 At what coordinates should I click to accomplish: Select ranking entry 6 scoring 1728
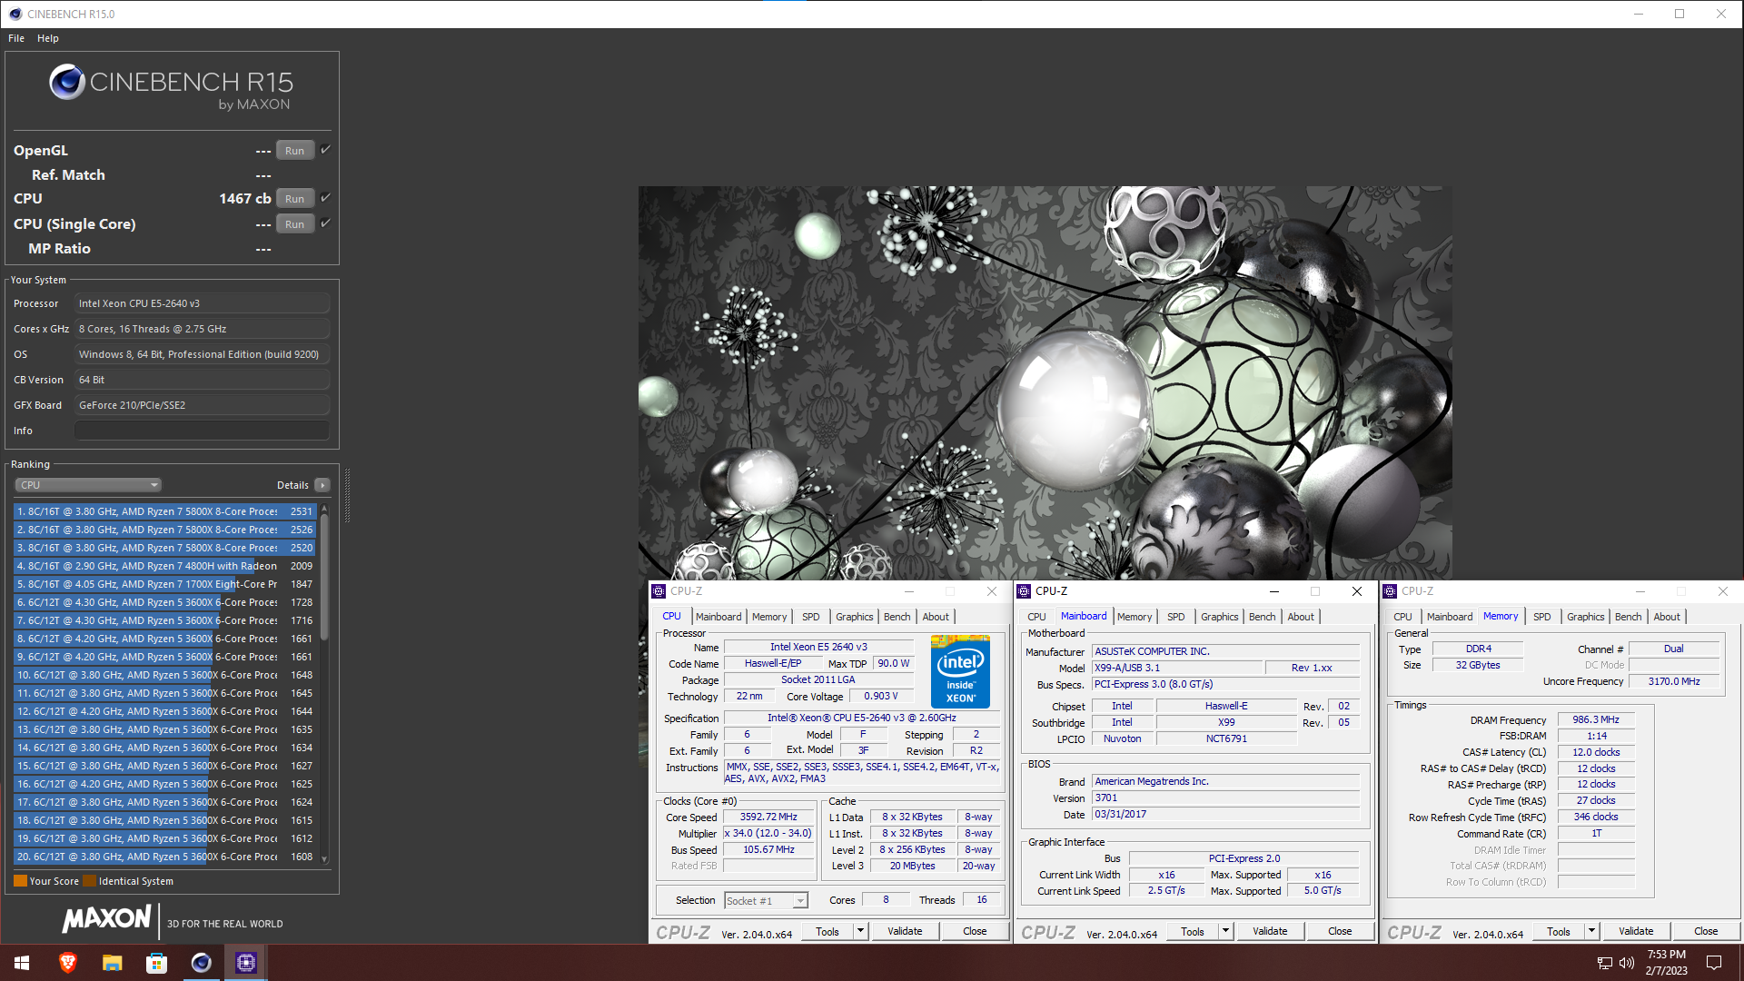click(165, 602)
